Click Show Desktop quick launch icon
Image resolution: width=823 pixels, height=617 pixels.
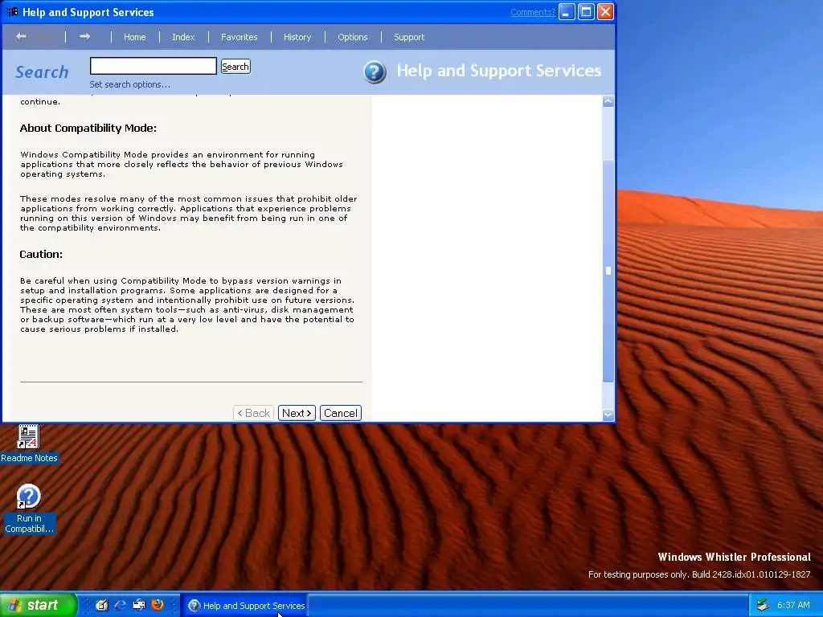pos(102,606)
